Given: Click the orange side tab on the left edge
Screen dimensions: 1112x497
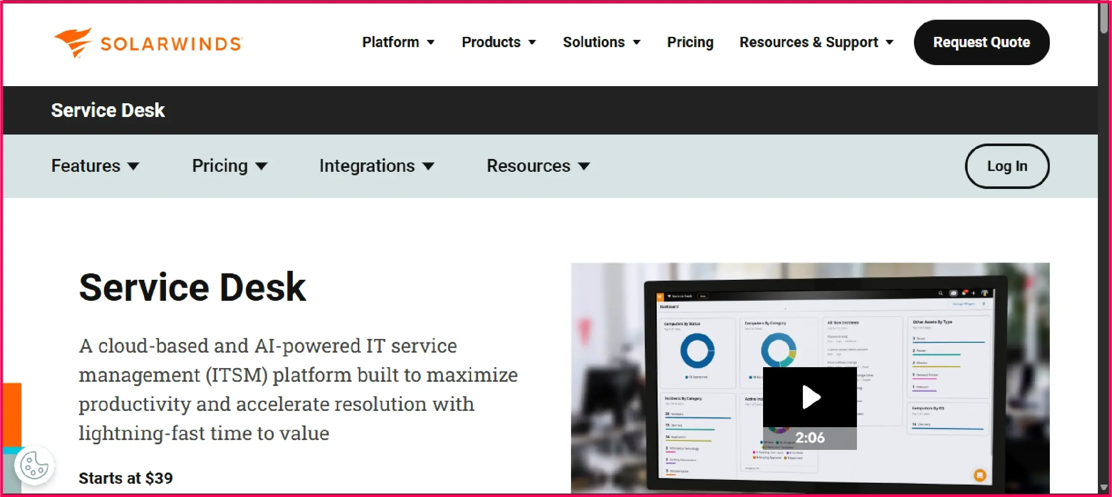Looking at the screenshot, I should coord(12,414).
